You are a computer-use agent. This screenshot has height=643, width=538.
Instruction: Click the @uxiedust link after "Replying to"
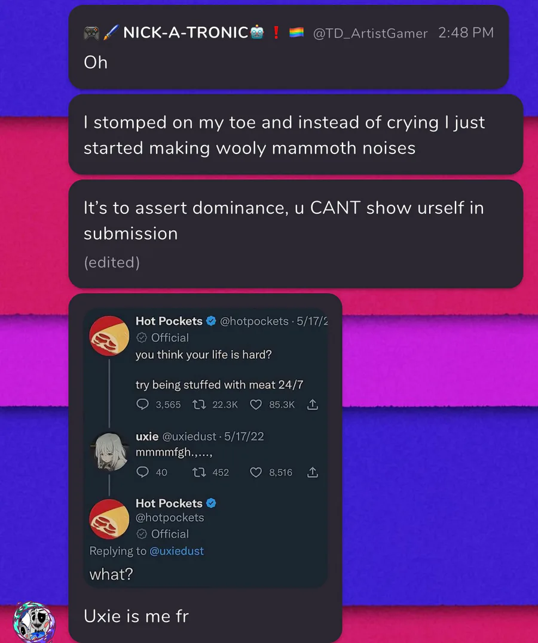pyautogui.click(x=176, y=551)
